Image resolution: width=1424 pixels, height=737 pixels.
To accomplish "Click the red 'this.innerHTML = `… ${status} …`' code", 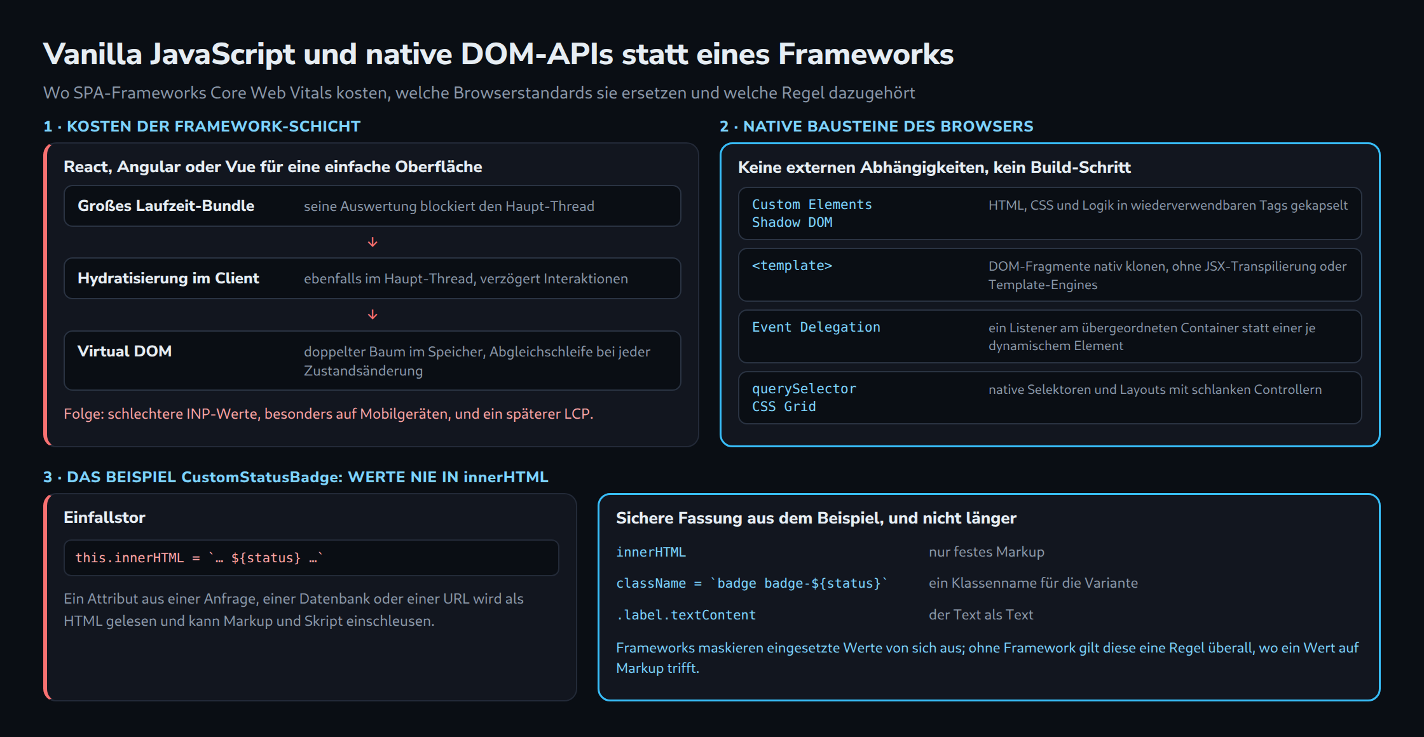I will (200, 558).
